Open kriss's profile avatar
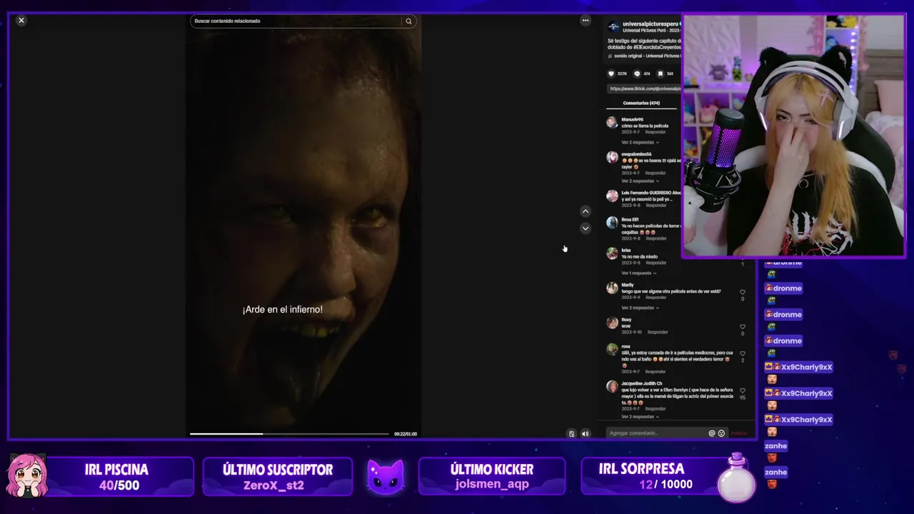The width and height of the screenshot is (914, 514). pyautogui.click(x=612, y=253)
